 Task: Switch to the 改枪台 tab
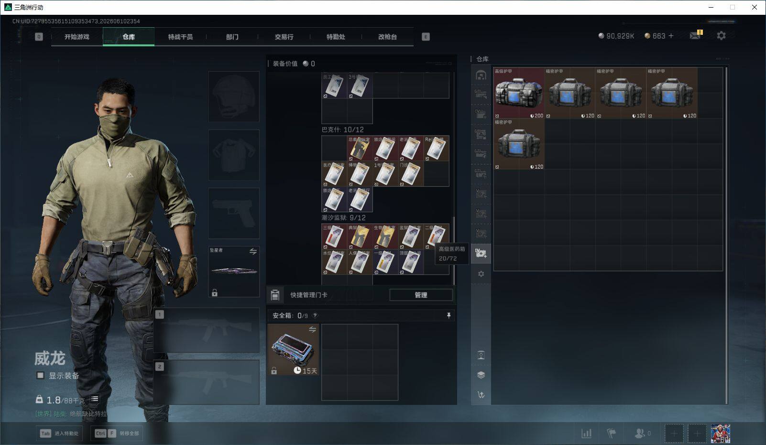coord(387,37)
